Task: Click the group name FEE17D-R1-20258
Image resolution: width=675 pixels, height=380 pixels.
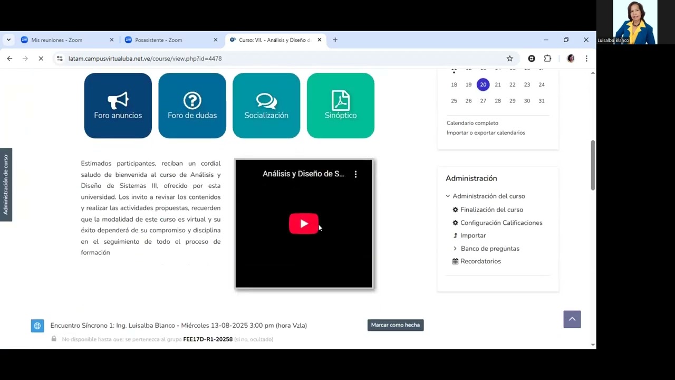Action: (208, 339)
